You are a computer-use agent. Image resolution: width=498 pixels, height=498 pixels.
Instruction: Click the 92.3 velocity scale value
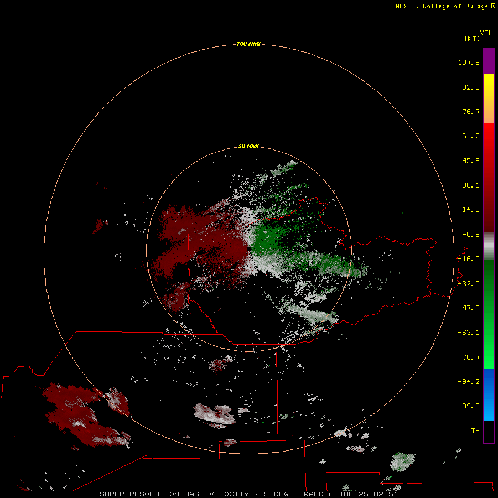[x=471, y=87]
